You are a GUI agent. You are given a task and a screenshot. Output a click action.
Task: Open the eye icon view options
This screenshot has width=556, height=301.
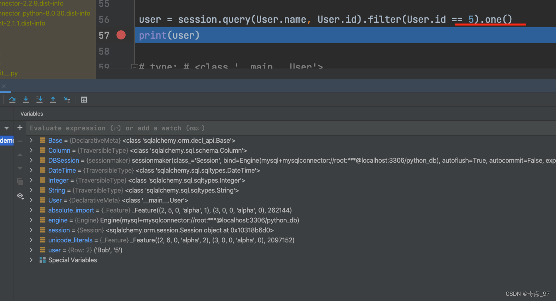(20, 196)
